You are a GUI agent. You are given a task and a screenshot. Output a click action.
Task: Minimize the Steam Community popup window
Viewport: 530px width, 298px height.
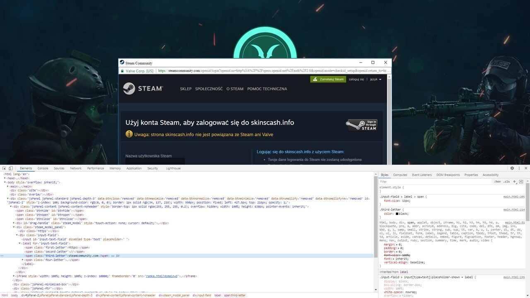[x=360, y=62]
